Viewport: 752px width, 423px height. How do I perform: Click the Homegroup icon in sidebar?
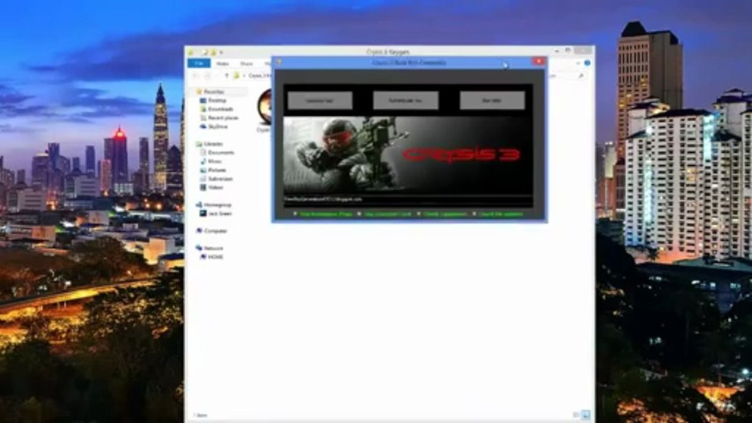click(x=199, y=204)
